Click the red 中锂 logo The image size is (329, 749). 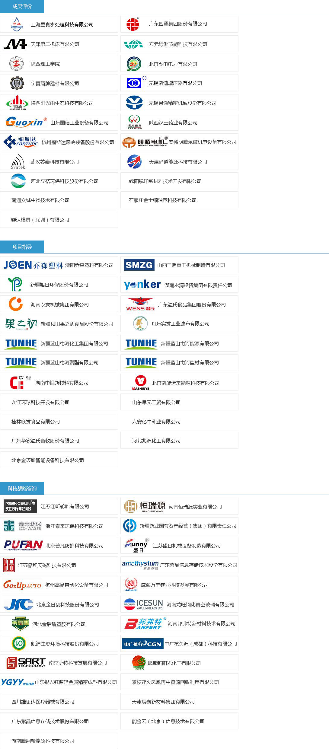(20, 382)
